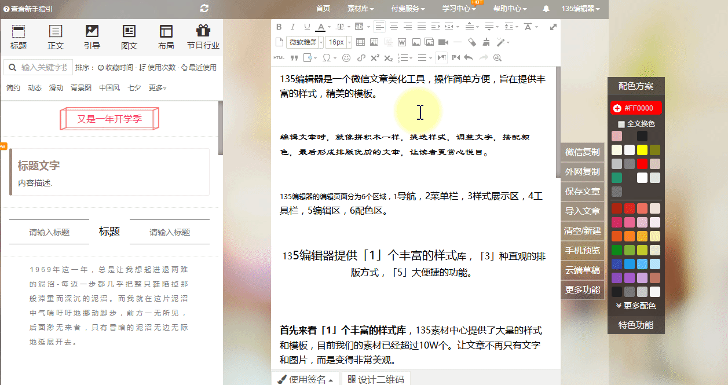Screen dimensions: 728x385
Task: Click the magic wand auto-format icon
Action: [500, 42]
